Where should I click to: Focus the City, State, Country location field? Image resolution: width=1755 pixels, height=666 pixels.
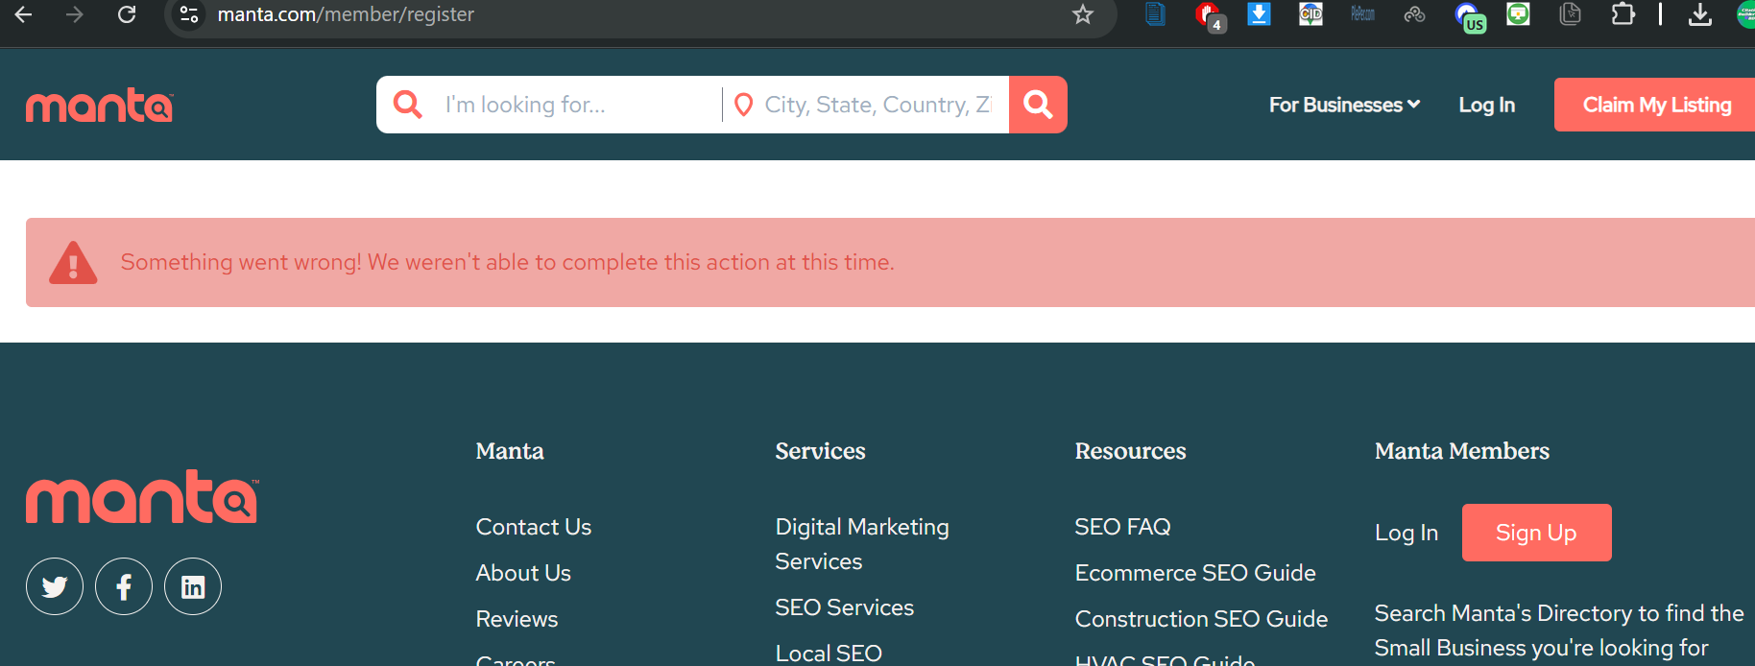tap(877, 105)
